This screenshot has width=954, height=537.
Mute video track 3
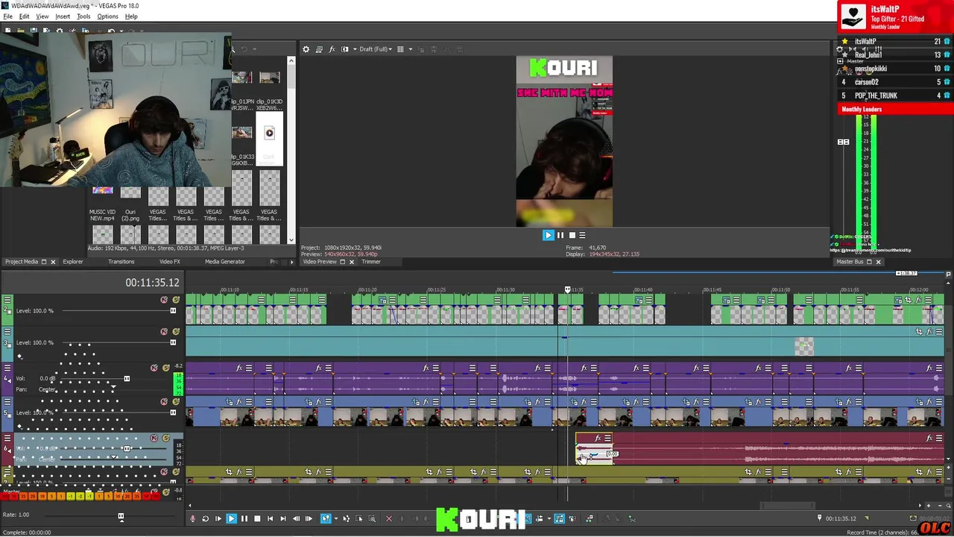point(164,331)
